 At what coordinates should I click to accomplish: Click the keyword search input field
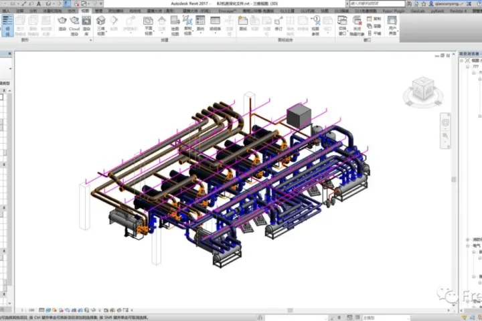(377, 4)
